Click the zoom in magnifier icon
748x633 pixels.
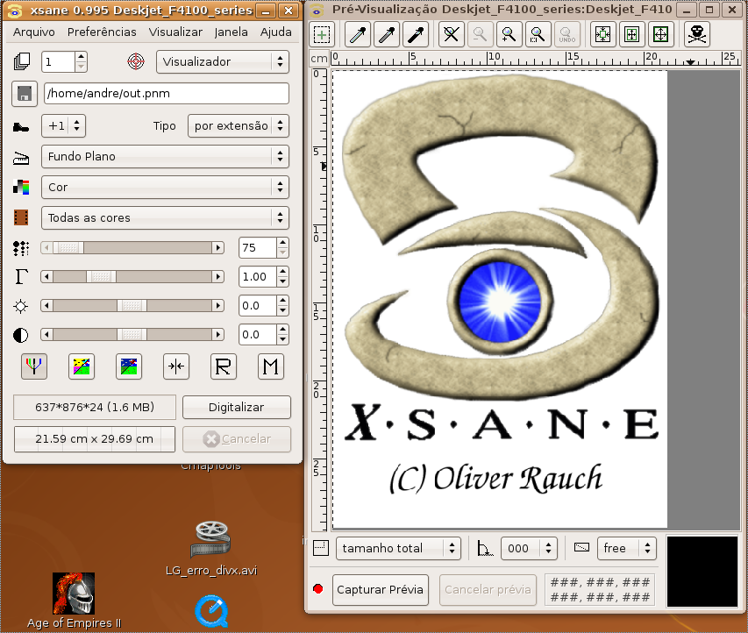(x=509, y=35)
